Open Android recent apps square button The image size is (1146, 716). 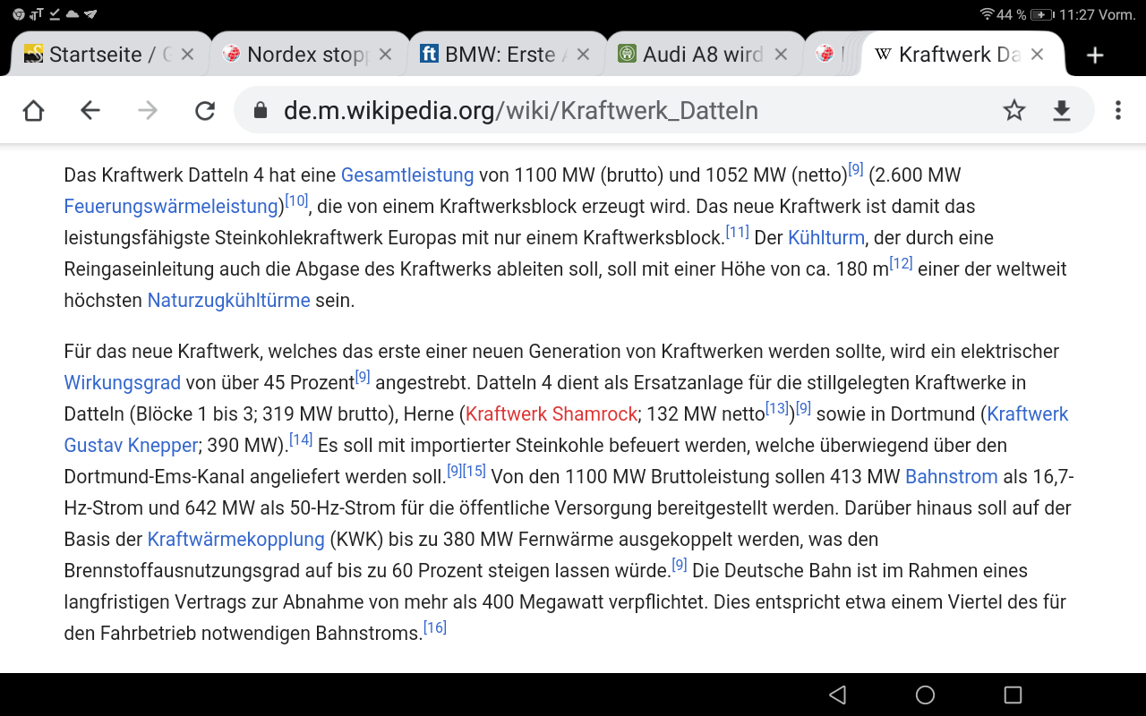pos(1013,695)
